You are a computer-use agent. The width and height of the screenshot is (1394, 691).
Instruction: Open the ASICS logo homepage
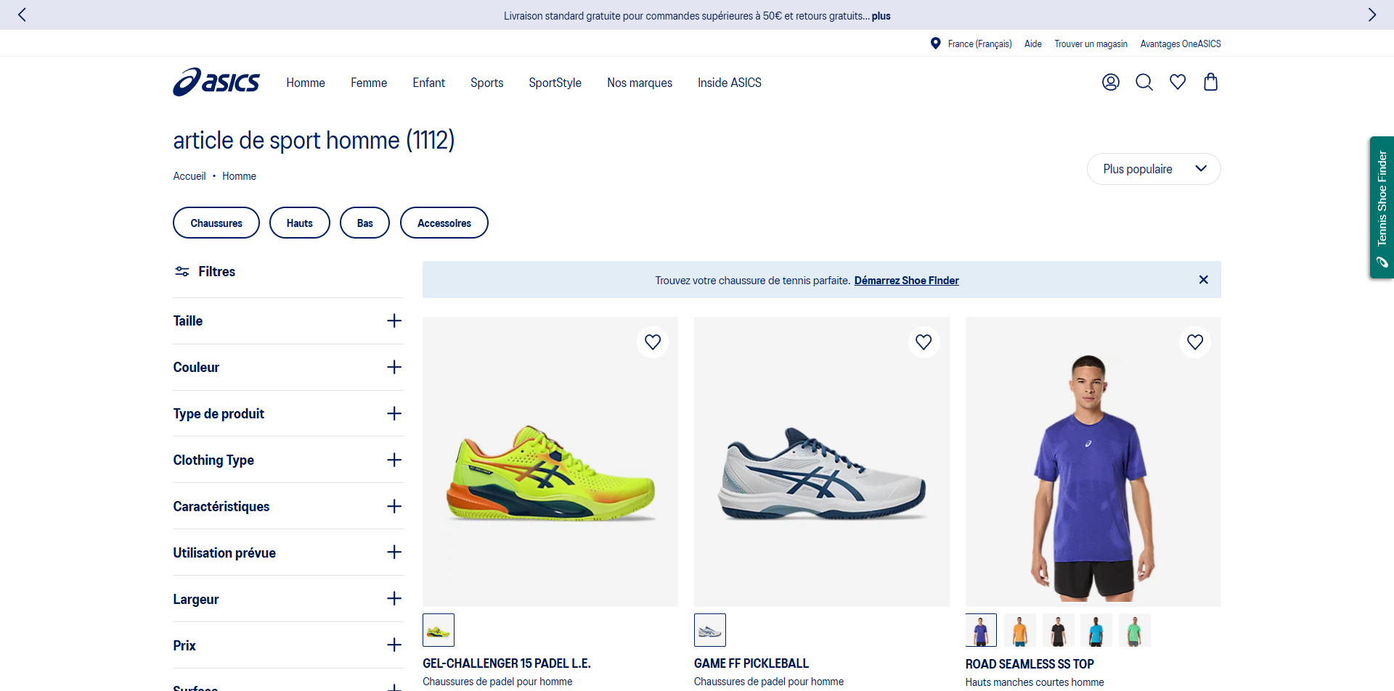click(216, 82)
